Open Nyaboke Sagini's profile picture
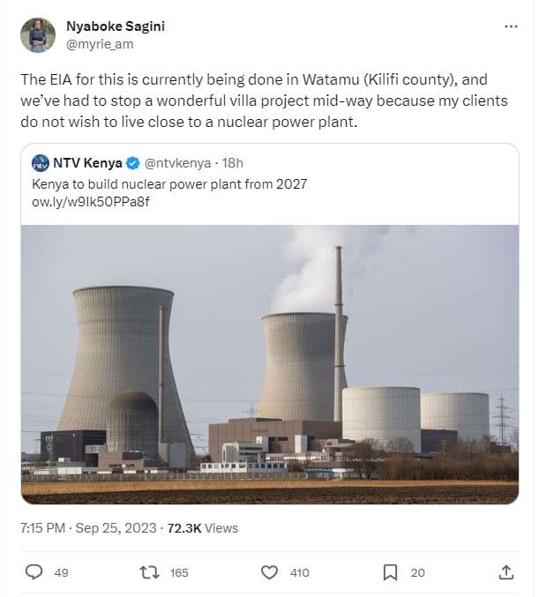The height and width of the screenshot is (597, 539). [38, 34]
